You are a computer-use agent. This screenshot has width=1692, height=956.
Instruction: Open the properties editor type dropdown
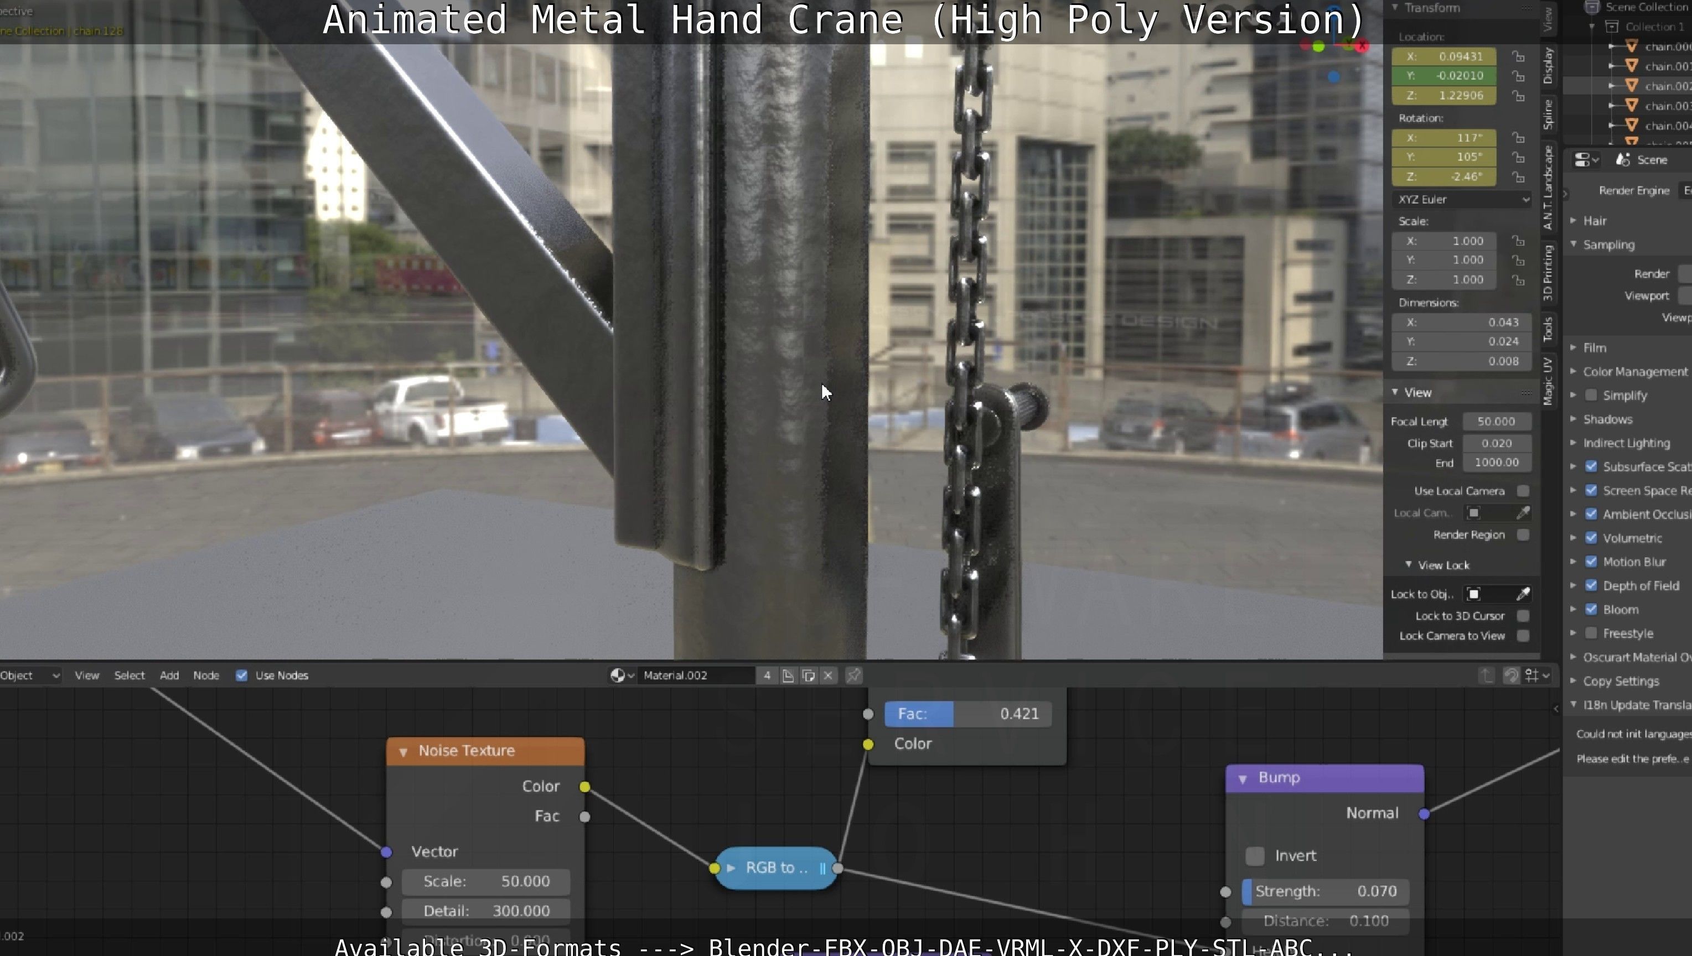point(1586,159)
